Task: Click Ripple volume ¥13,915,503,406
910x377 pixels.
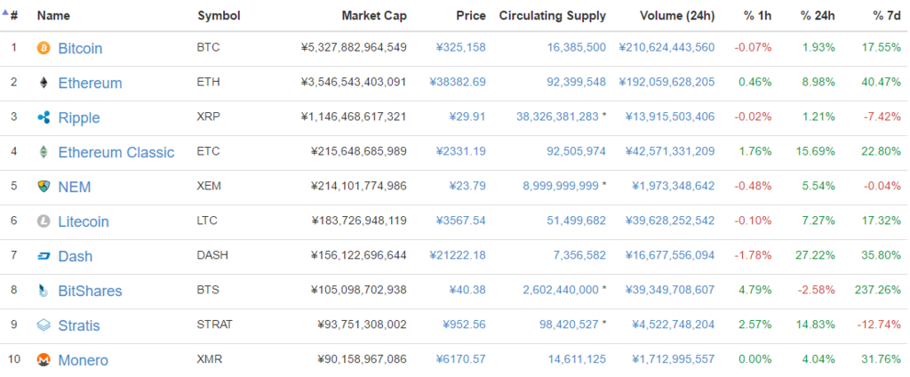Action: pyautogui.click(x=670, y=116)
